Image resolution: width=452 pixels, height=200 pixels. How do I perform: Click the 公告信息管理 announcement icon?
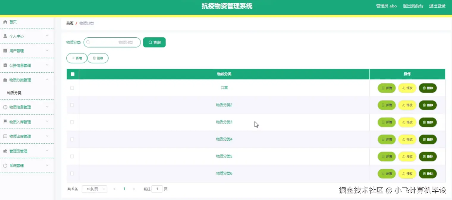[5, 65]
